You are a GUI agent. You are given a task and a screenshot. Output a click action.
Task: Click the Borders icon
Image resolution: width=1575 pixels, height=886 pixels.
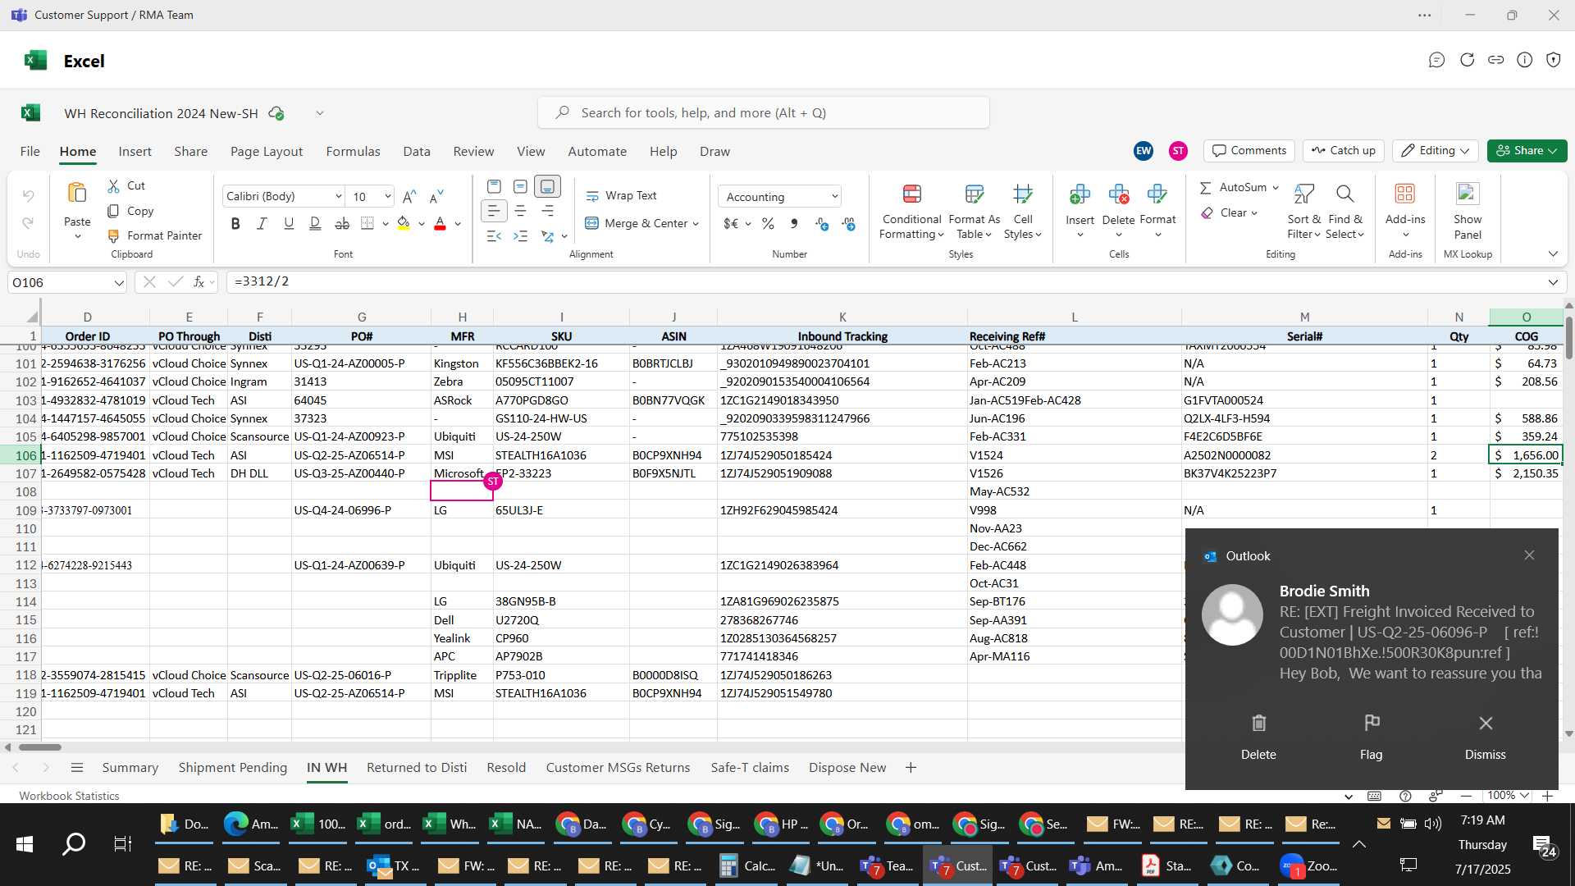[367, 223]
